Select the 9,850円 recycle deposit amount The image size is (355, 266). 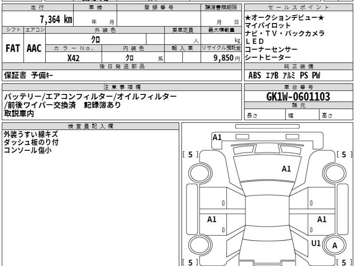point(227,58)
